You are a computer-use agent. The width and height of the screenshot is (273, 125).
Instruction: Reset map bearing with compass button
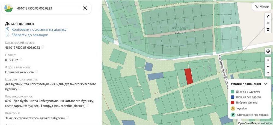268,73
